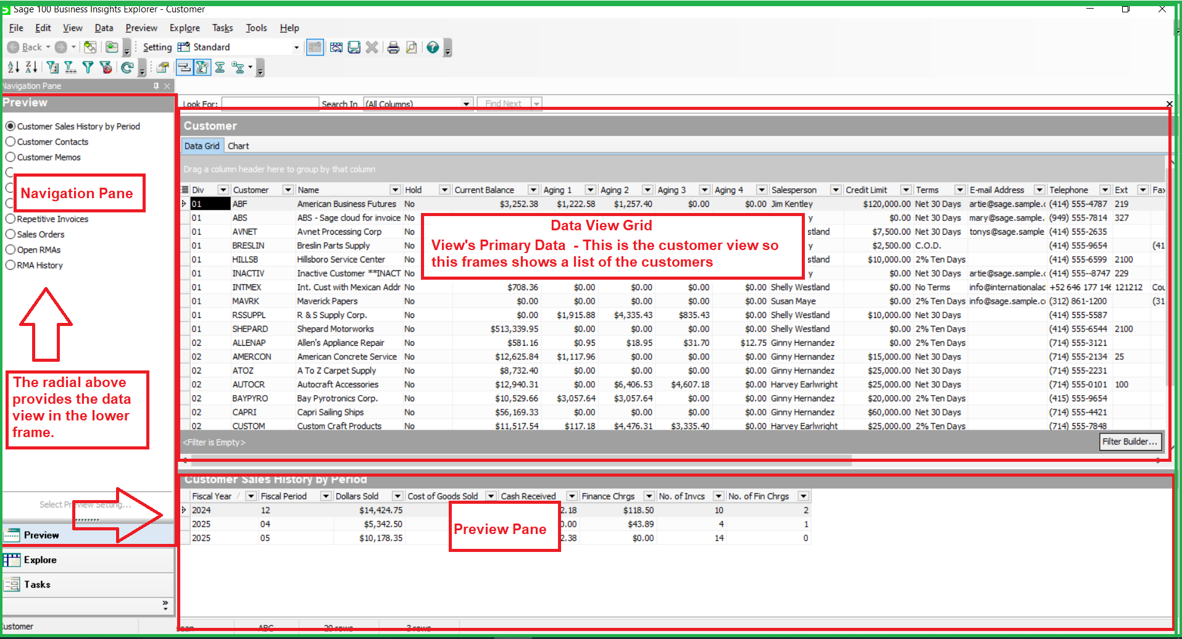Switch to the Explore pane
The height and width of the screenshot is (639, 1182).
(x=41, y=560)
